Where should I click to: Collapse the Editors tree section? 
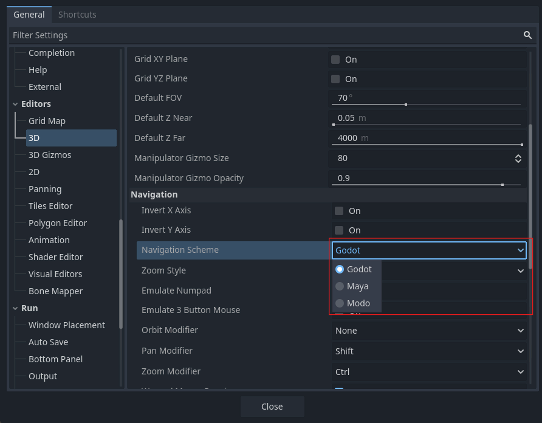(x=15, y=104)
